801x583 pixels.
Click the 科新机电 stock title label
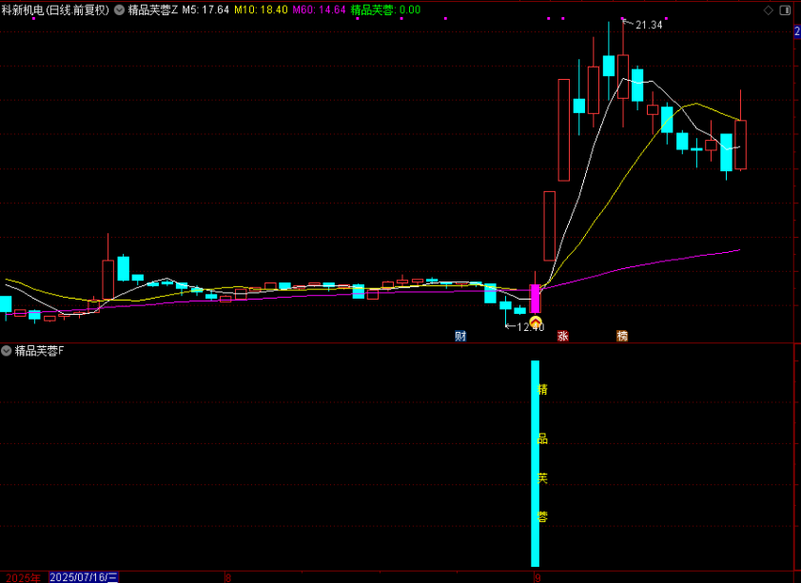pos(55,10)
